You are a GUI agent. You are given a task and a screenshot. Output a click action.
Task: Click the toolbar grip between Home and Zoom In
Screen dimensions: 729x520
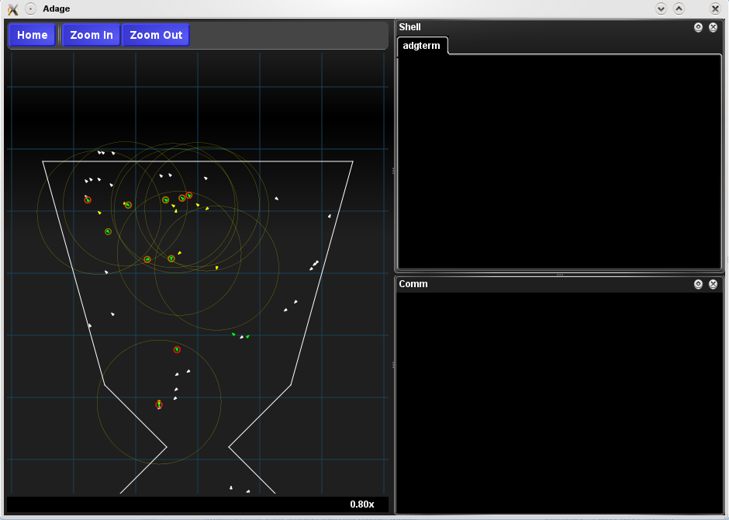[60, 35]
